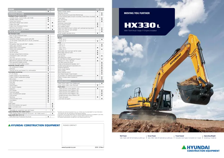The image size is (224, 158).
Task: Click the Cabin lights row
Action: coord(31,104)
